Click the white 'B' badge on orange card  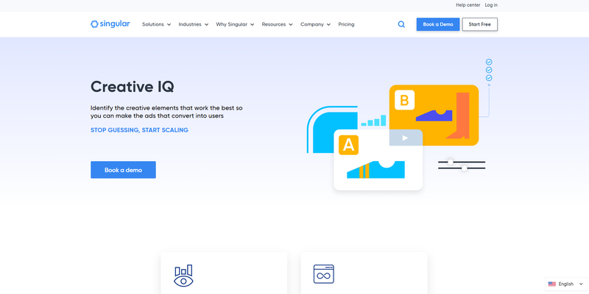[x=403, y=99]
